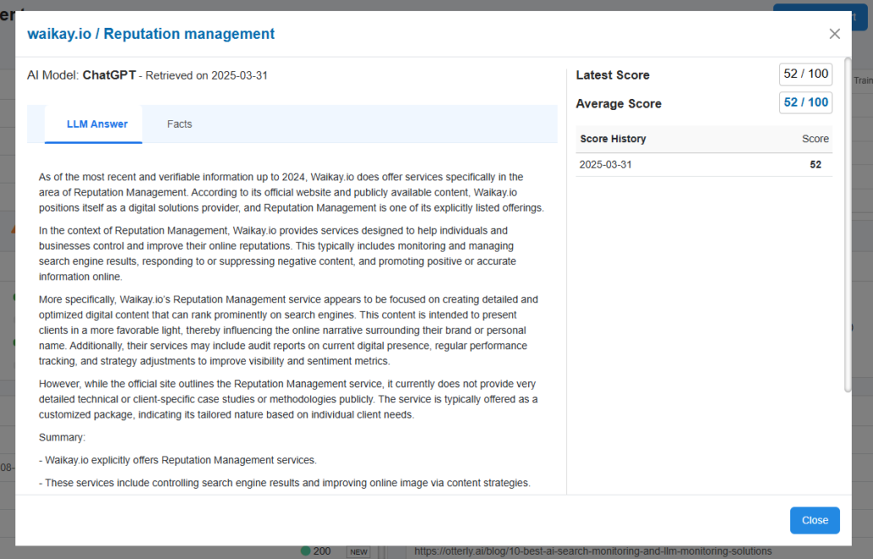This screenshot has height=559, width=873.
Task: Click the NEW badge in background page
Action: (359, 551)
